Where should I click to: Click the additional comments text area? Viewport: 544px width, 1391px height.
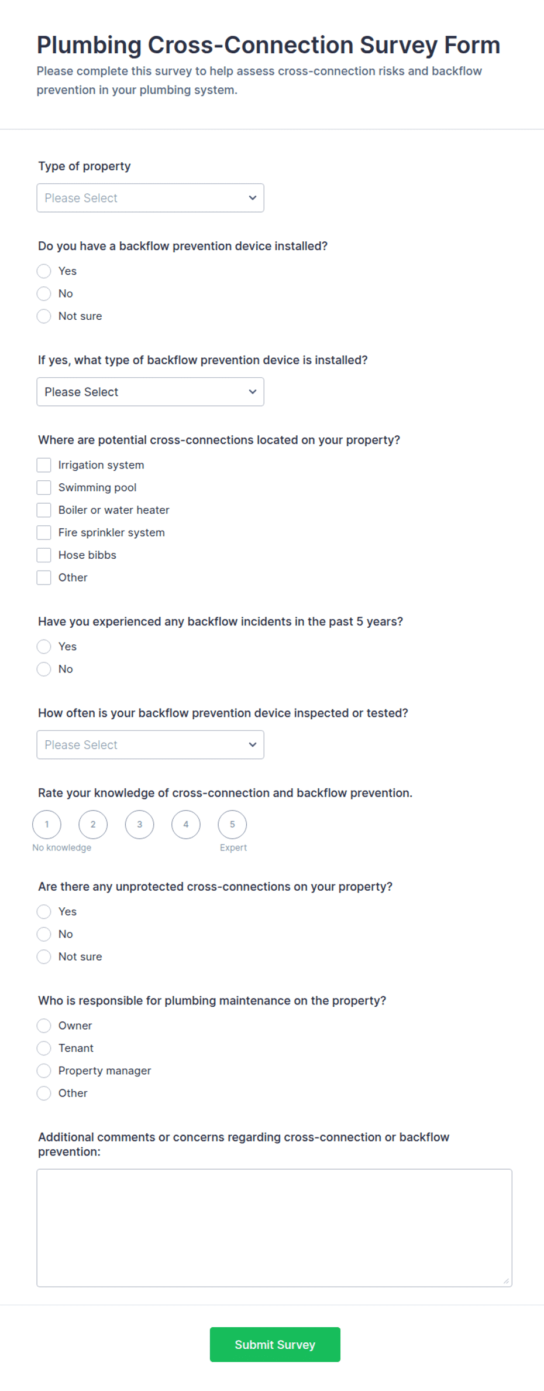pyautogui.click(x=274, y=1228)
